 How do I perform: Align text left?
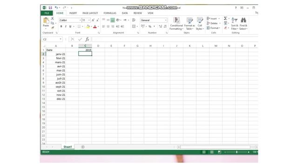pos(103,26)
